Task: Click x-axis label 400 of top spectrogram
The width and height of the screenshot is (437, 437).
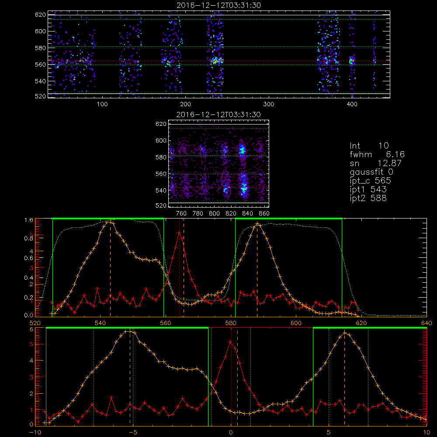Action: pos(352,104)
